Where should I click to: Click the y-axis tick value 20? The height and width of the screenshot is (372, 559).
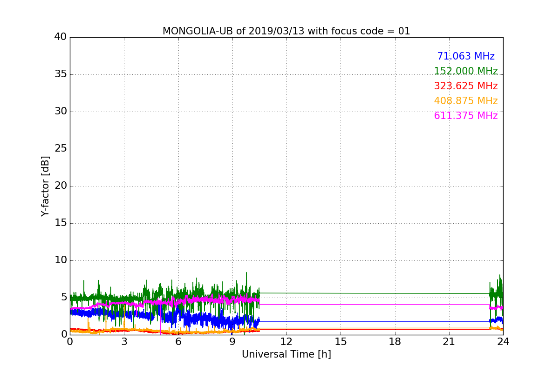coord(61,186)
